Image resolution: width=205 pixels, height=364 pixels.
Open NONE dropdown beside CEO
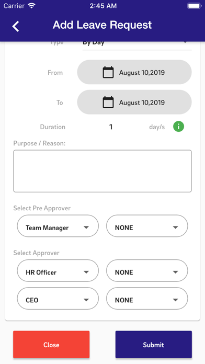(147, 299)
